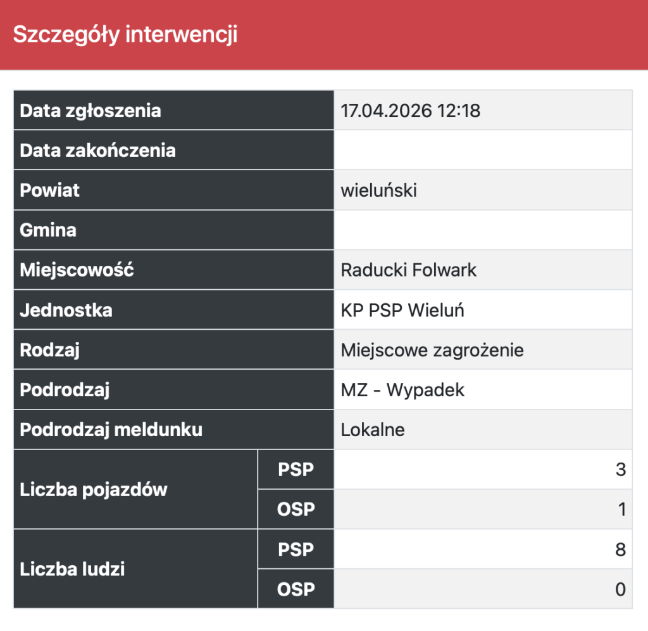Screen dimensions: 648x631
Task: Select the "Miejscowość" row label
Action: (x=77, y=270)
